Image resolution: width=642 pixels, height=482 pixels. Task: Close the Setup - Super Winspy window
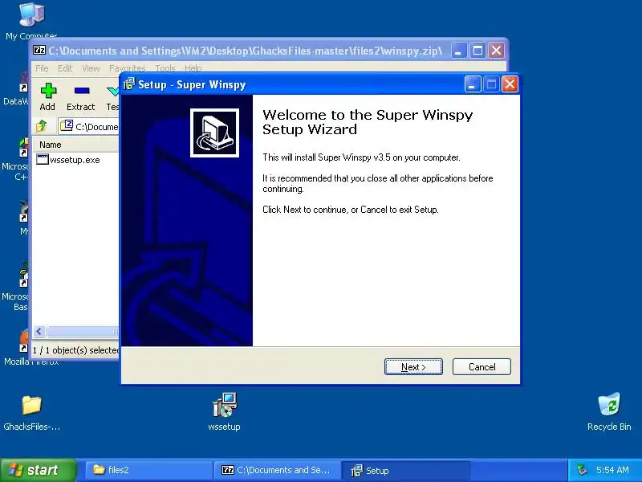pos(510,84)
